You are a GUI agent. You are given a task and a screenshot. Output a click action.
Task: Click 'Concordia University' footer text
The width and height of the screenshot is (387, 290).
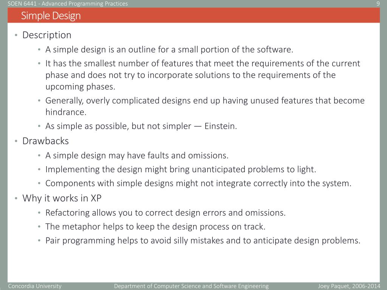point(35,286)
